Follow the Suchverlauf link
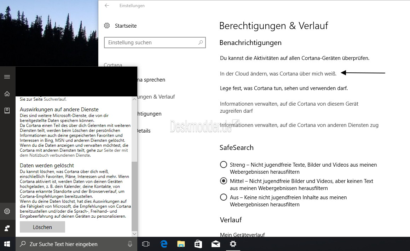The width and height of the screenshot is (410, 251). (x=54, y=99)
